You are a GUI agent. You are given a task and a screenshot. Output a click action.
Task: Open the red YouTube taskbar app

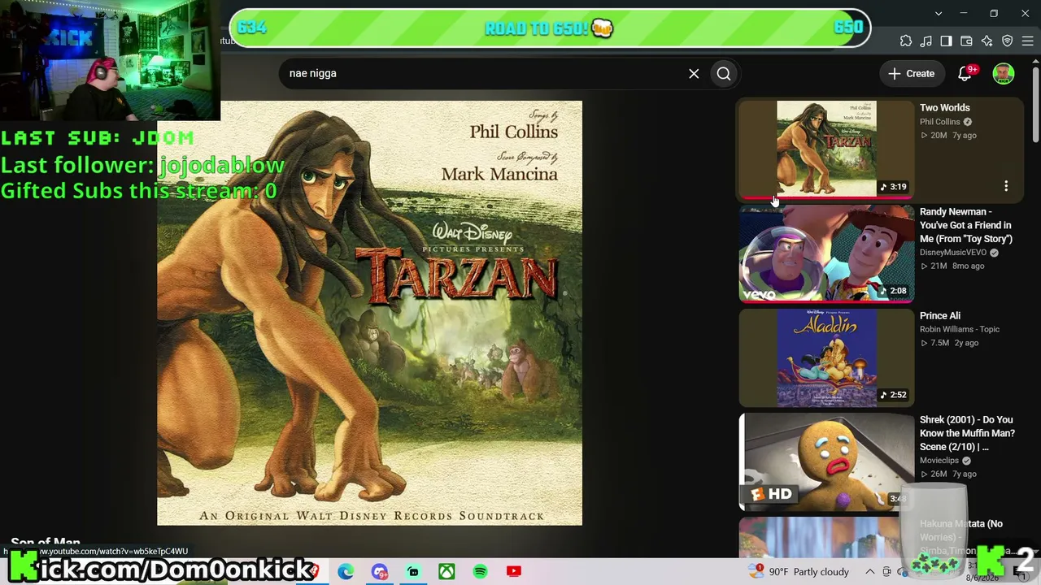(514, 572)
